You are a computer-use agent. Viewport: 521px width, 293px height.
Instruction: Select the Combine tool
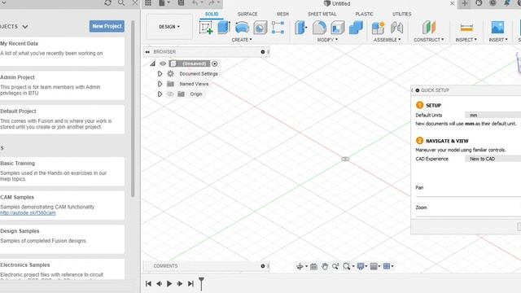[x=356, y=28]
